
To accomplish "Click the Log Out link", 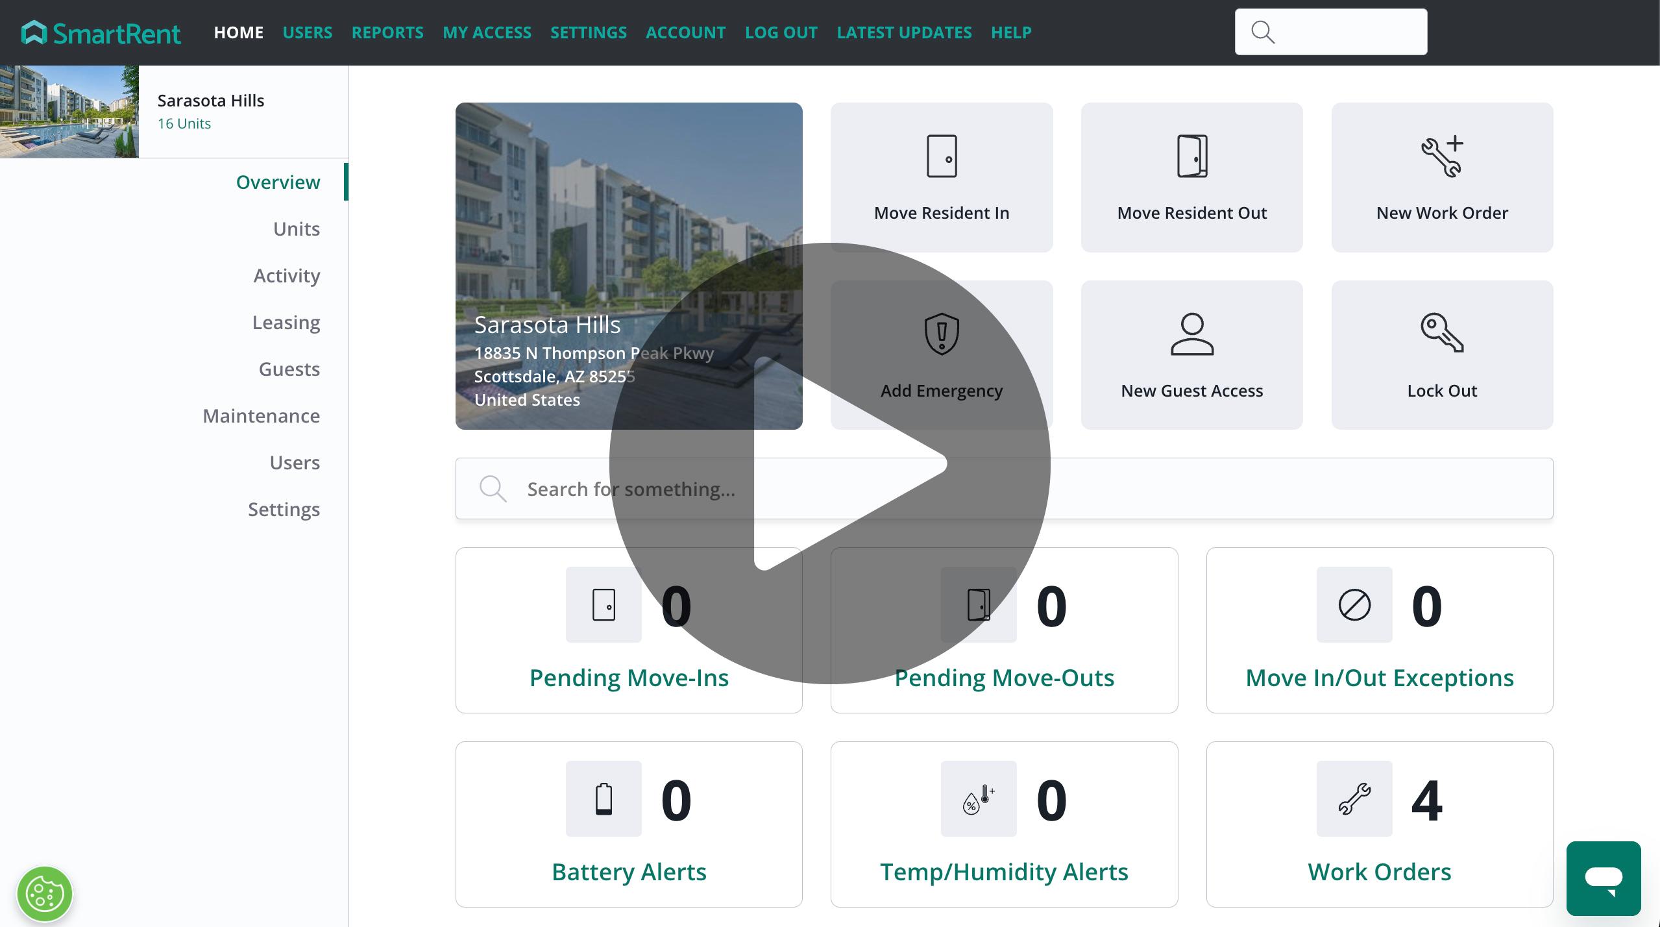I will click(x=781, y=32).
